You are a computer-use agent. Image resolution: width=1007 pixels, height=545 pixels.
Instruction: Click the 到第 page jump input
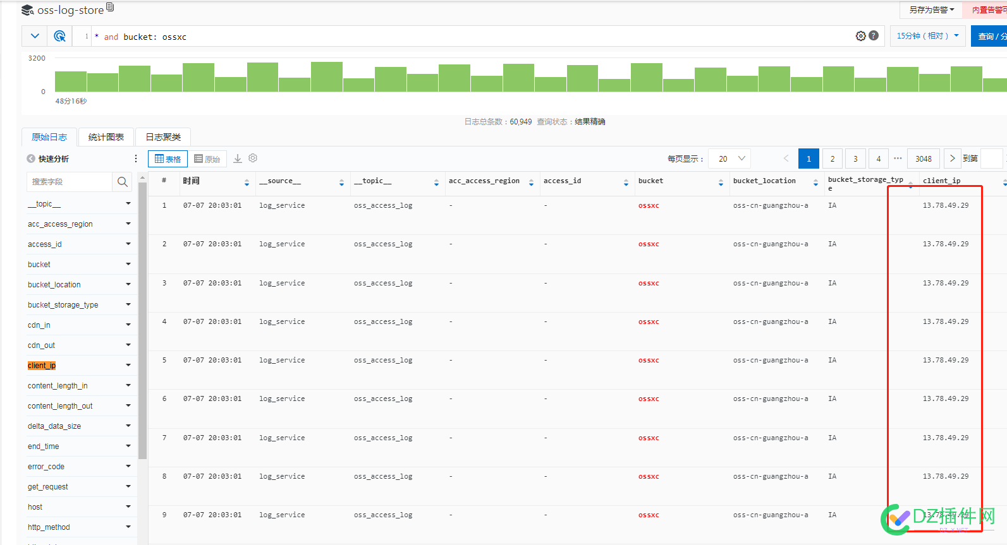(991, 159)
